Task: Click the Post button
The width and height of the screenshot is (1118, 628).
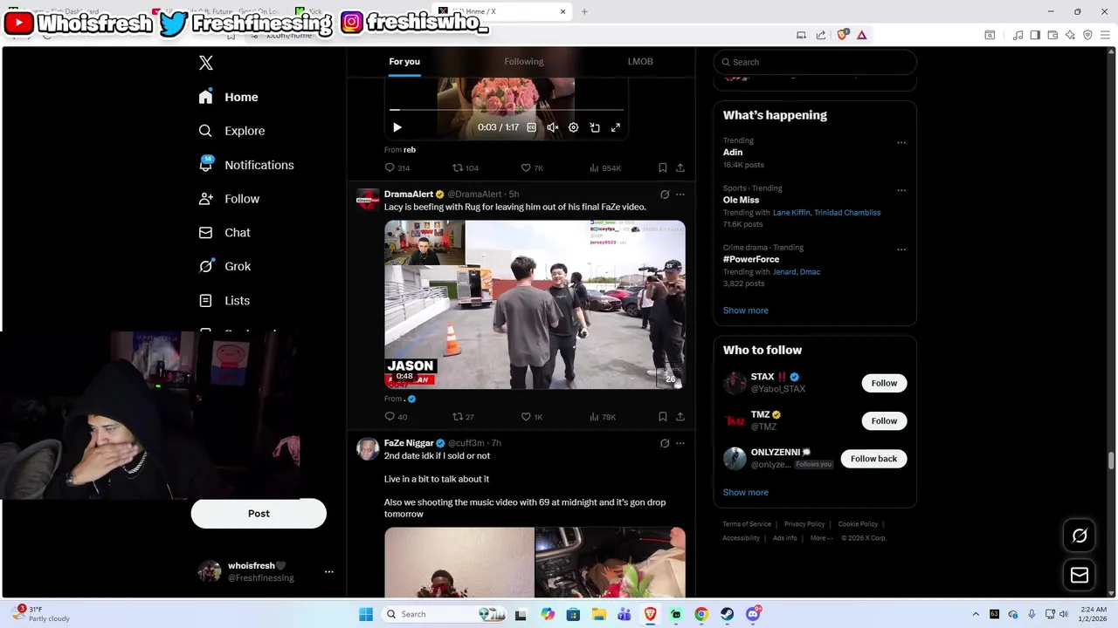Action: [259, 514]
